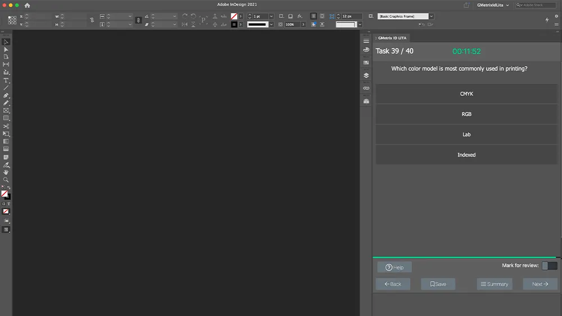The height and width of the screenshot is (316, 562).
Task: Select the Selection tool arrow
Action: click(6, 42)
